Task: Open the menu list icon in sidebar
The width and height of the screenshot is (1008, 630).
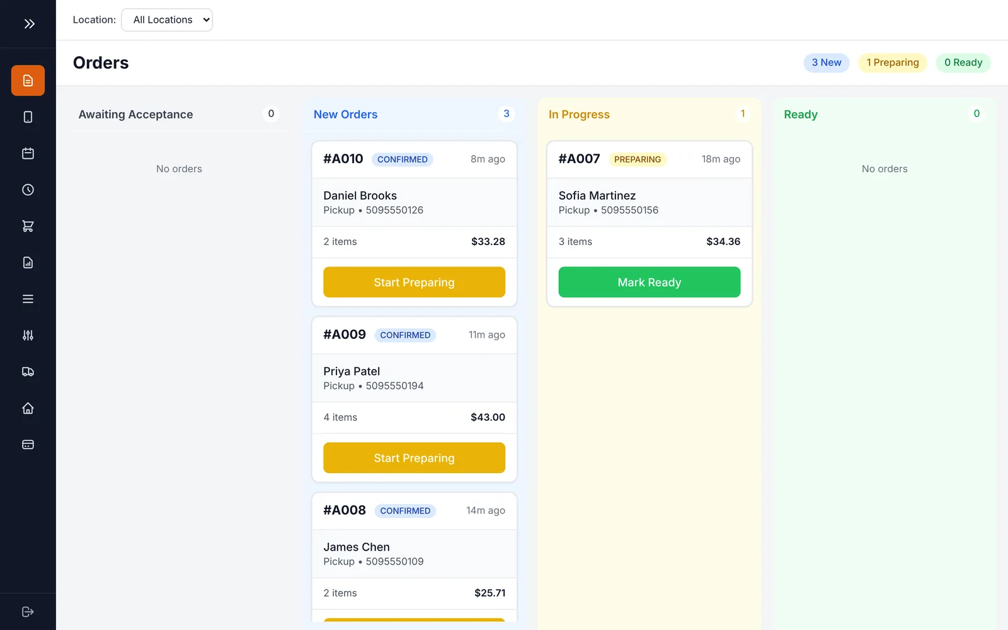Action: [x=28, y=299]
